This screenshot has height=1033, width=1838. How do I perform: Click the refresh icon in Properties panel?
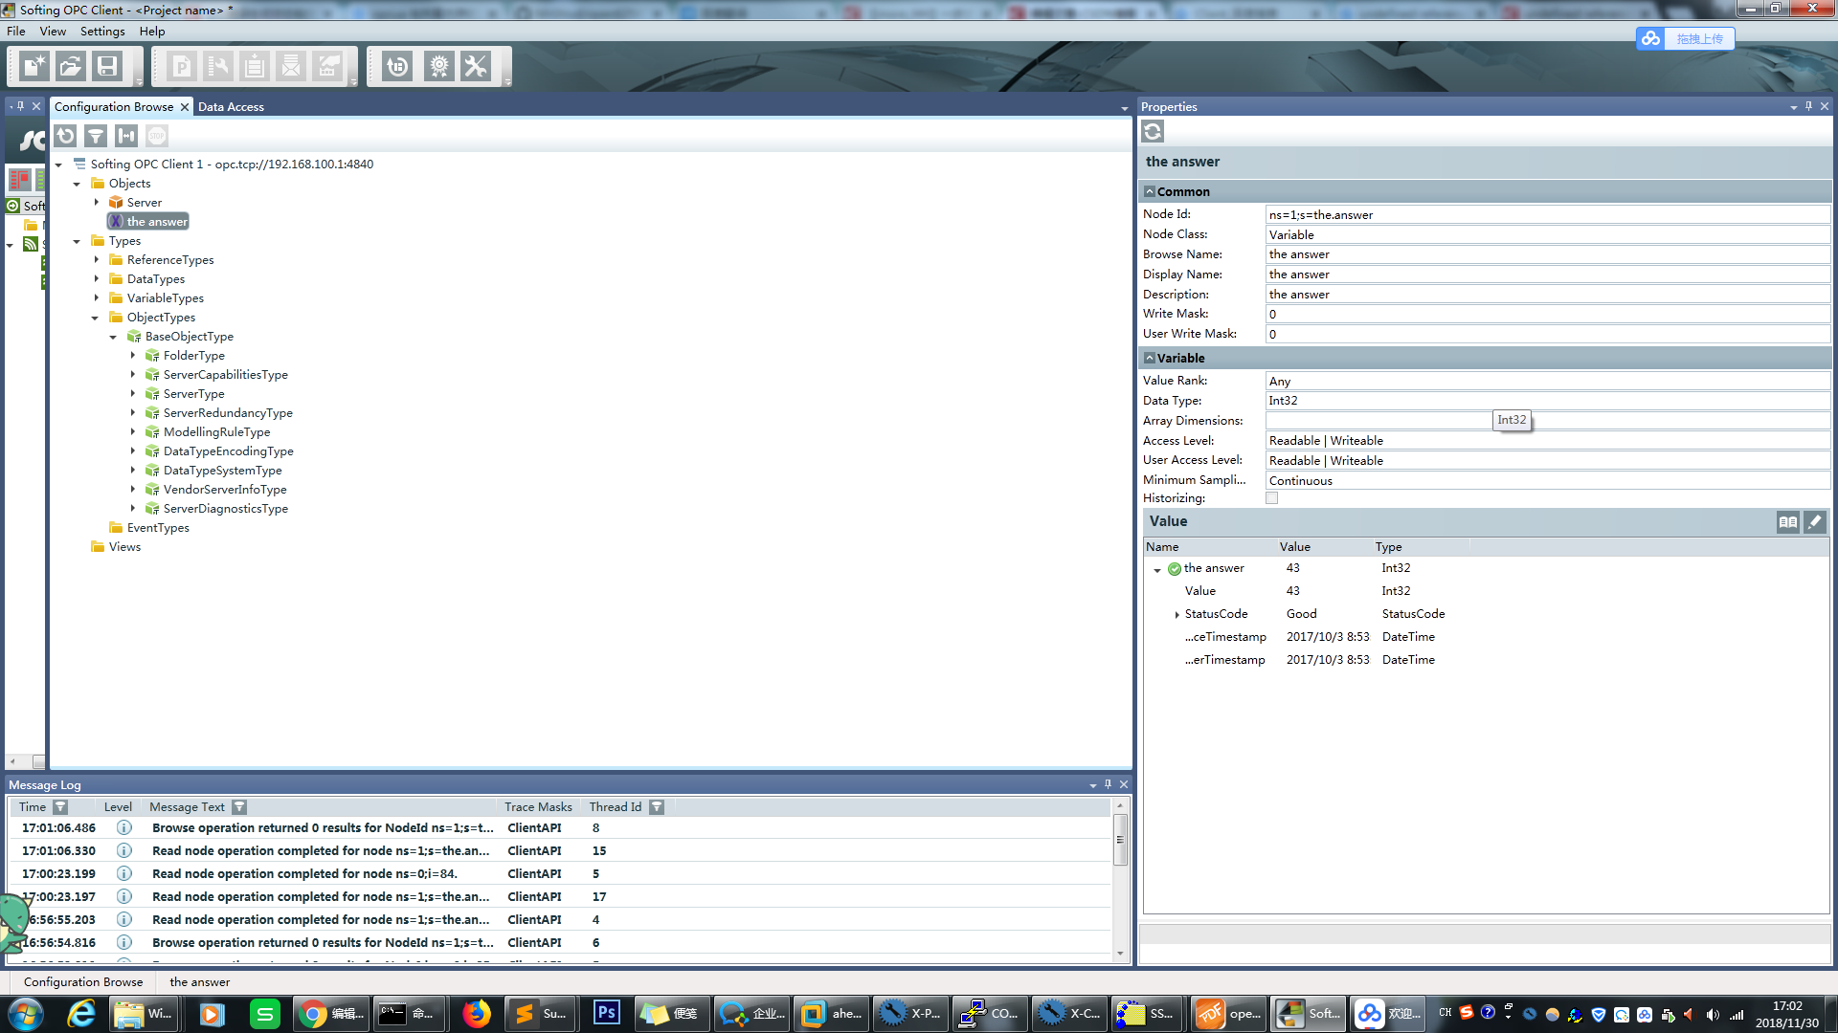click(1153, 132)
